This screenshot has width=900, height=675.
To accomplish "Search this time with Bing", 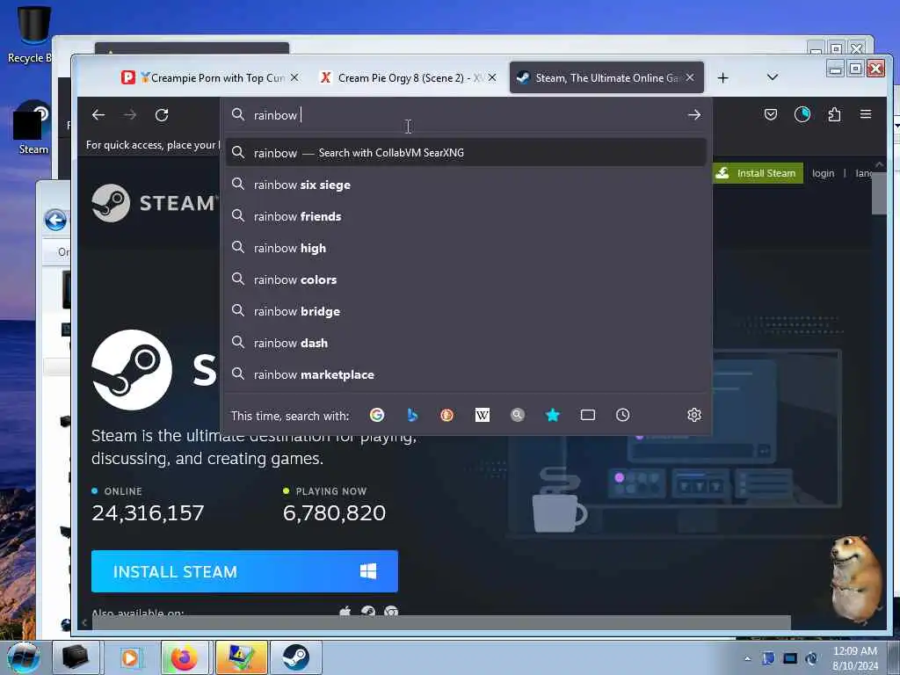I will point(412,415).
